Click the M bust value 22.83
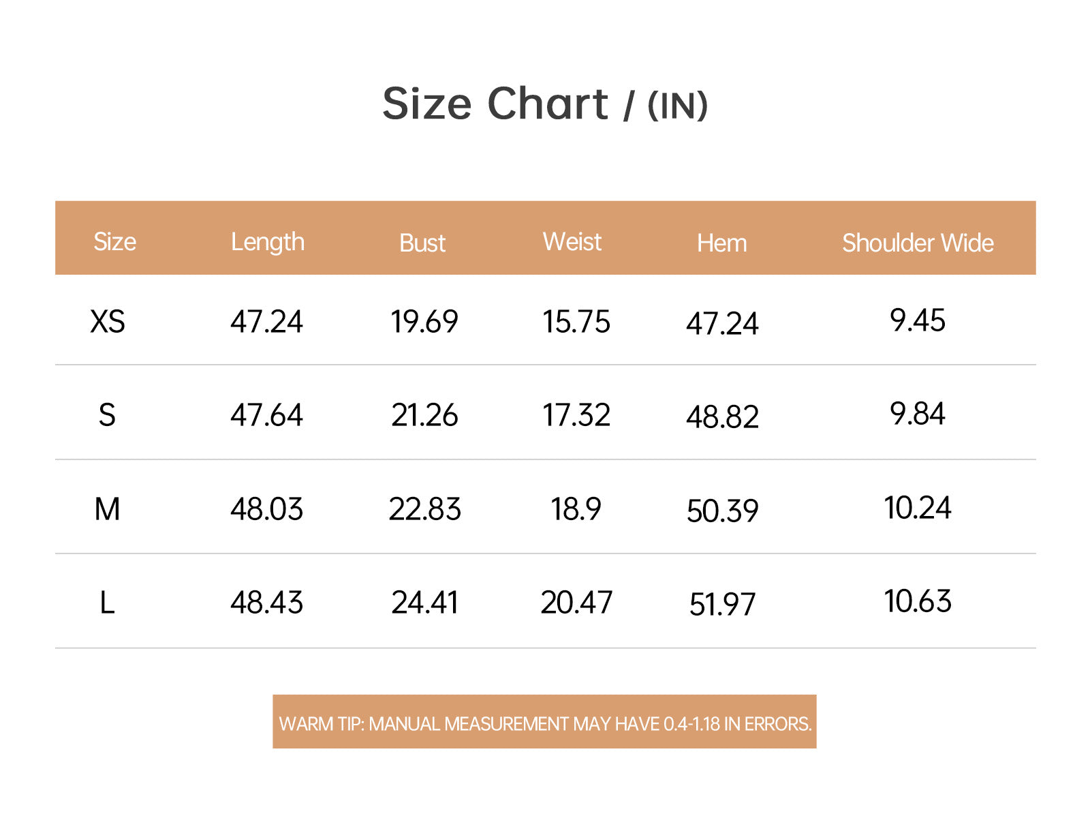Viewport: 1090px width, 818px height. [x=425, y=509]
